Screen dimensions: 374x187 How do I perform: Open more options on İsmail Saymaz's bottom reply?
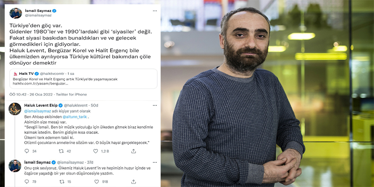[x=155, y=162]
